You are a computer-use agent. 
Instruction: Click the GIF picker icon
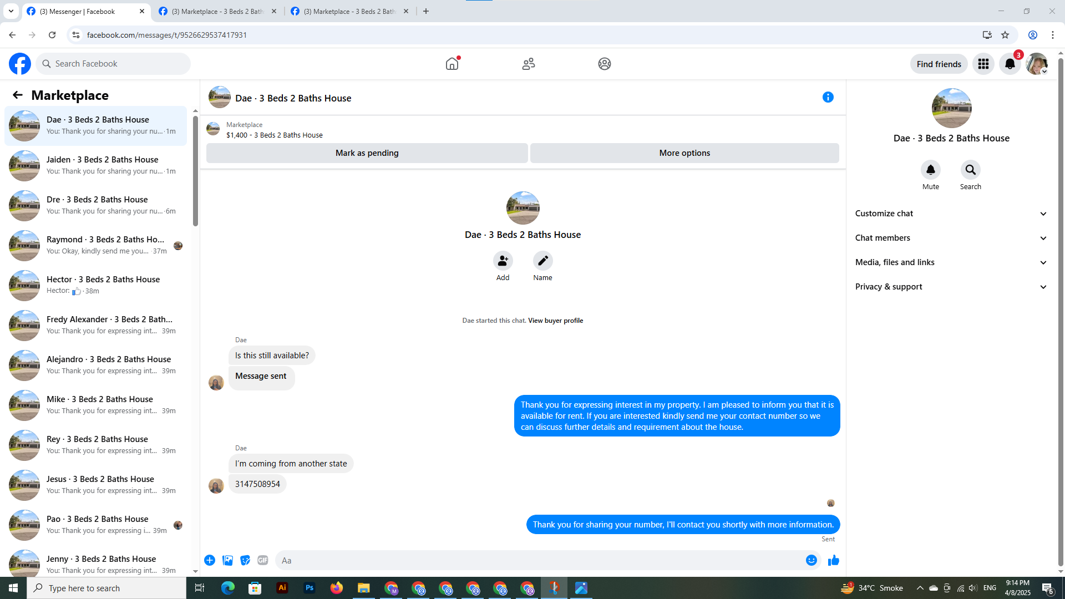coord(263,561)
